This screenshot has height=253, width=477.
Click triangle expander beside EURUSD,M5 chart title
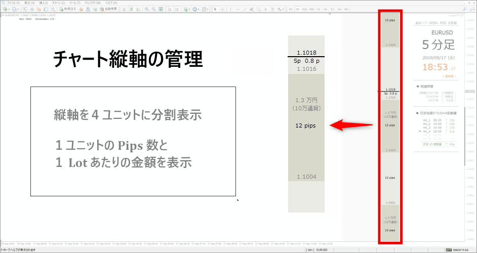(3, 15)
